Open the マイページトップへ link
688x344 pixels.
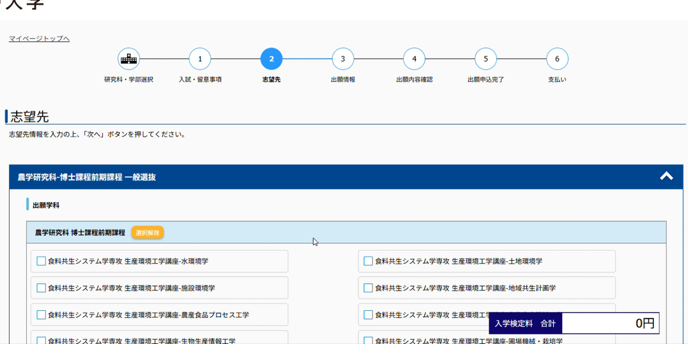[39, 39]
